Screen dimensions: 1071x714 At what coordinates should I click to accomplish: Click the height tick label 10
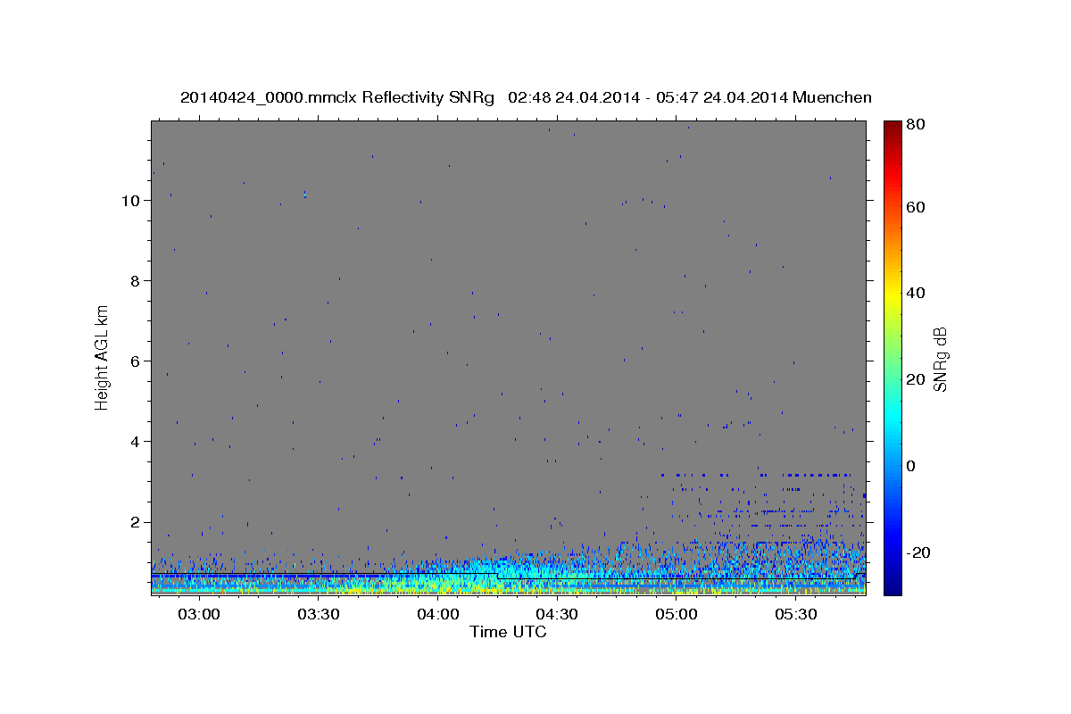point(129,201)
